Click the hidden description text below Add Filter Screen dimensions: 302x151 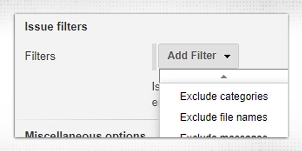tap(155, 94)
